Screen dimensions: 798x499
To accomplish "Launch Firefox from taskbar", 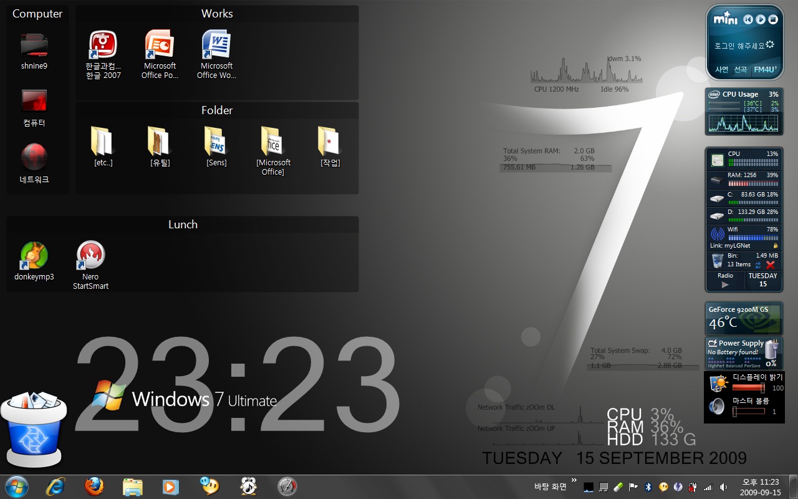I will click(x=94, y=487).
